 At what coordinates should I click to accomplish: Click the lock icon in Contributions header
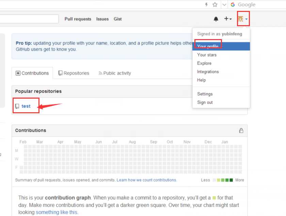241,131
